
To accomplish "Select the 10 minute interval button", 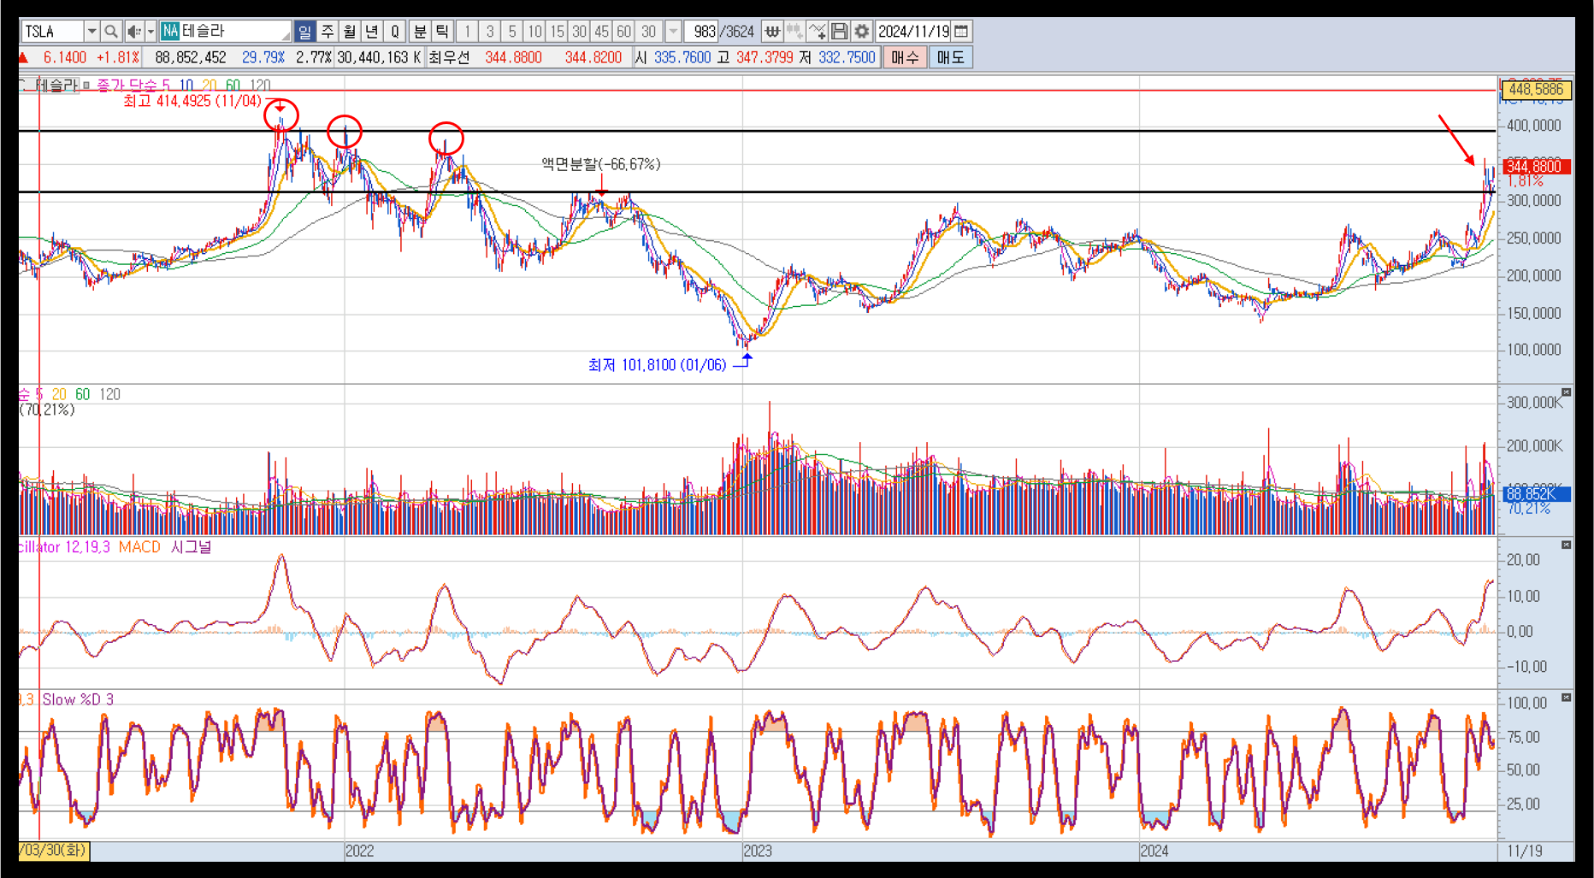I will pyautogui.click(x=534, y=32).
